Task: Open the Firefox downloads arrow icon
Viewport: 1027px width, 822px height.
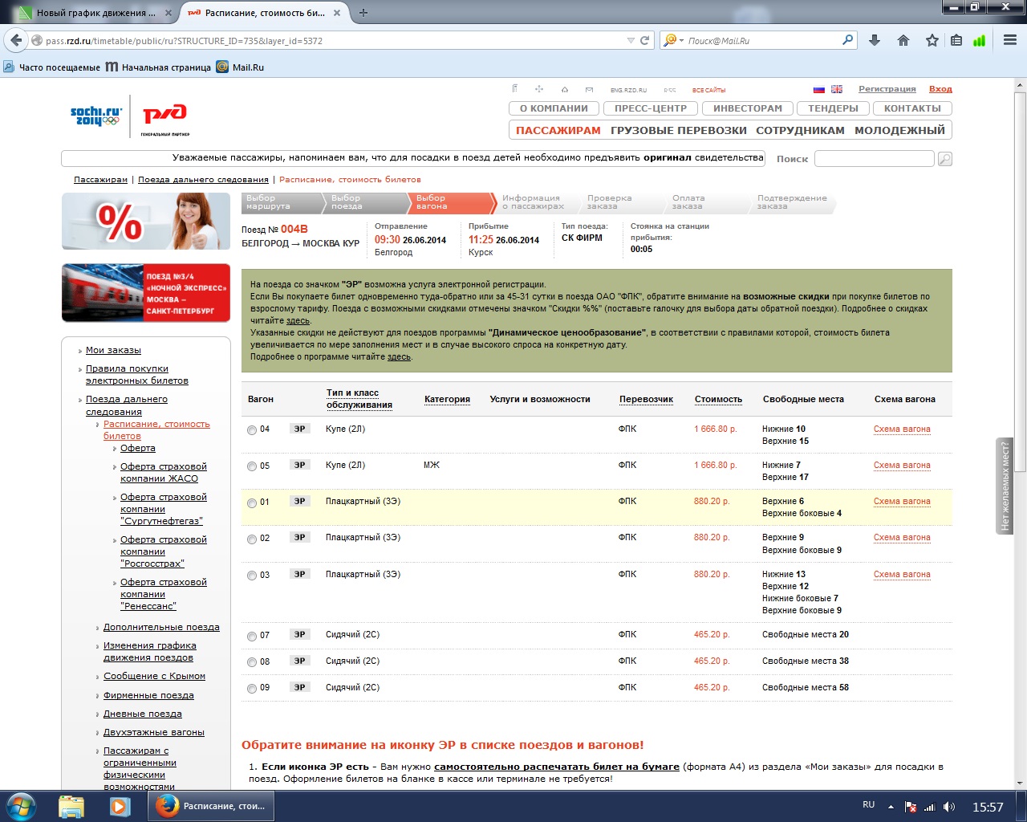Action: [875, 40]
